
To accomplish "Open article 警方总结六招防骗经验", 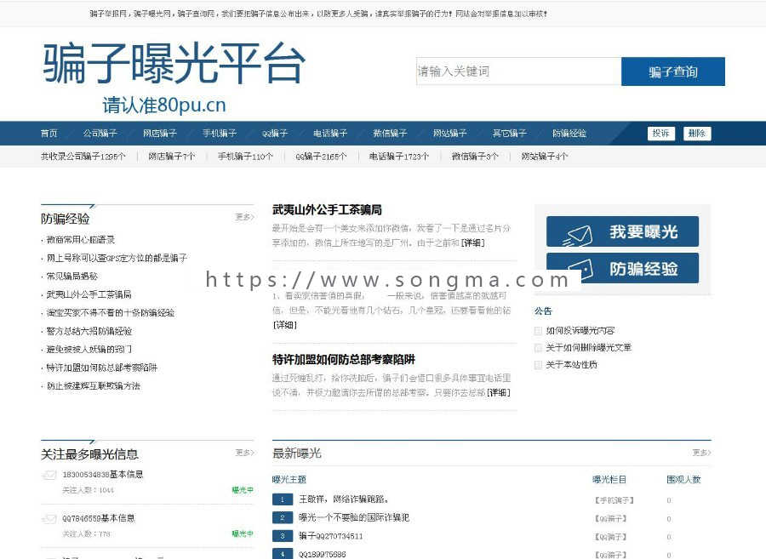I will point(89,331).
